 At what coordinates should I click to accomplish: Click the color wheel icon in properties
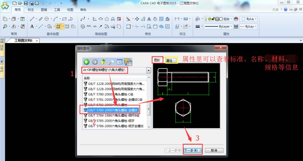236,19
